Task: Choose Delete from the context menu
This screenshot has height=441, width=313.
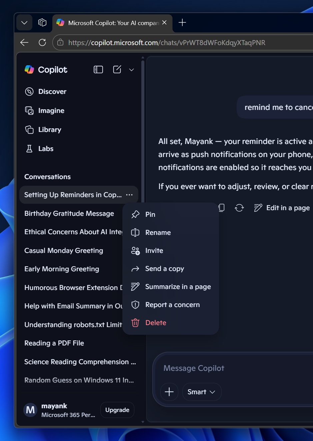Action: click(155, 322)
